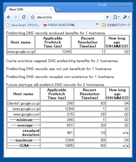The image size is (136, 162).
Task: Click the SUM row label
Action: 23,145
